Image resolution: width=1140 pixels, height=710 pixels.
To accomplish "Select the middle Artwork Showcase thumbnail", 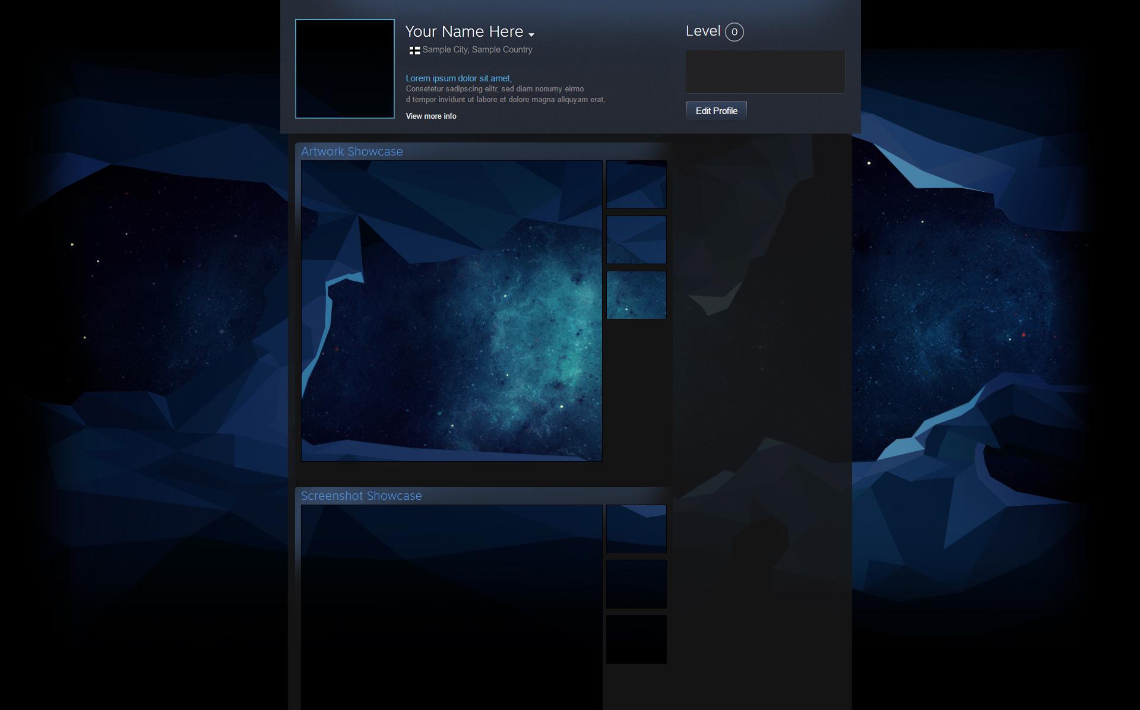I will coord(636,240).
